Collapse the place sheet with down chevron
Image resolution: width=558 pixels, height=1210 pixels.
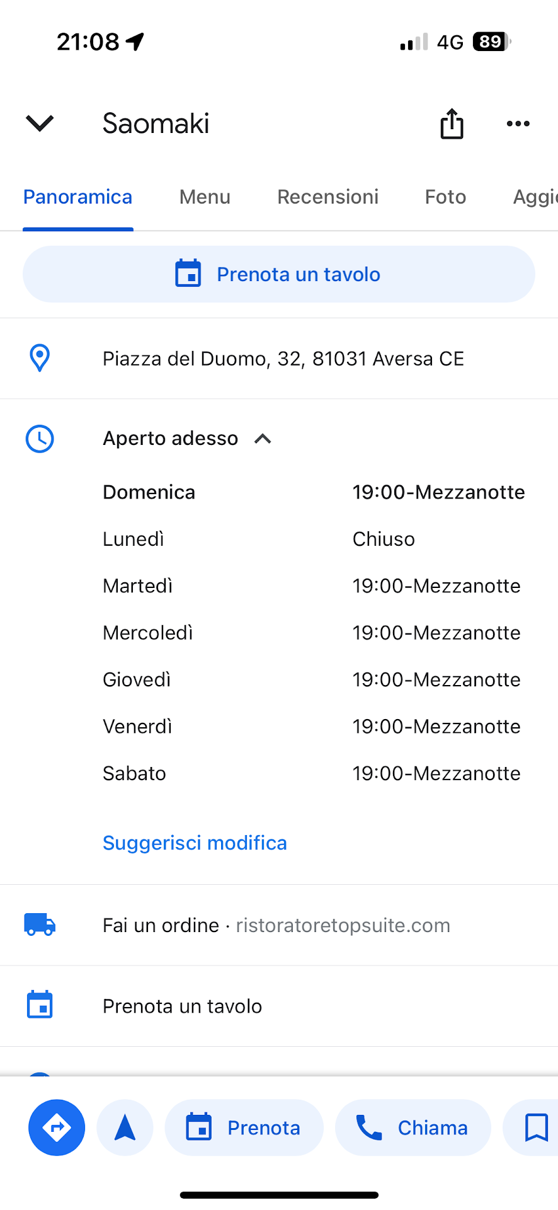40,124
